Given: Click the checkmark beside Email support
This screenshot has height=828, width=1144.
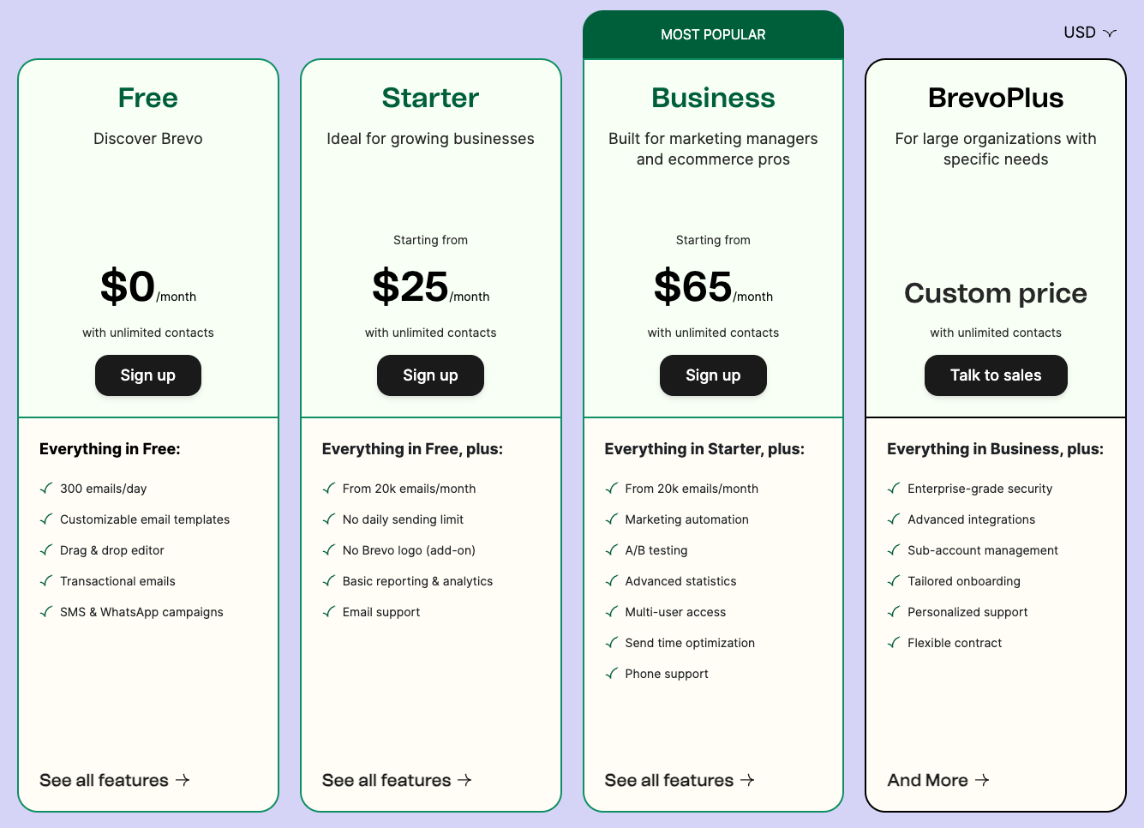Looking at the screenshot, I should (x=329, y=612).
